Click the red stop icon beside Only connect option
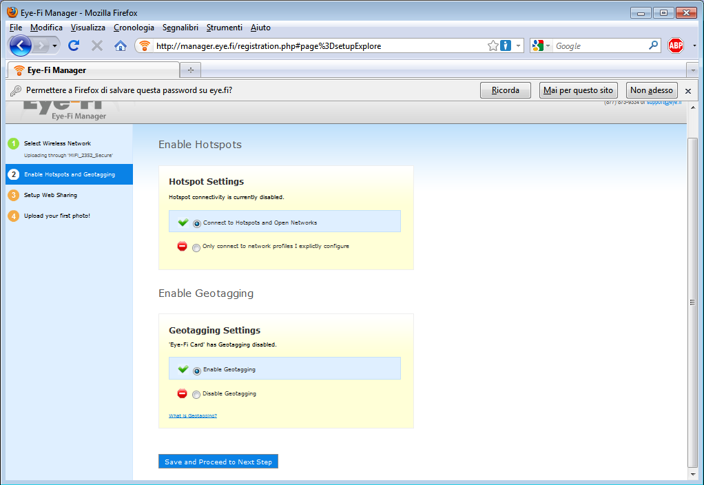This screenshot has height=485, width=704. click(x=182, y=246)
